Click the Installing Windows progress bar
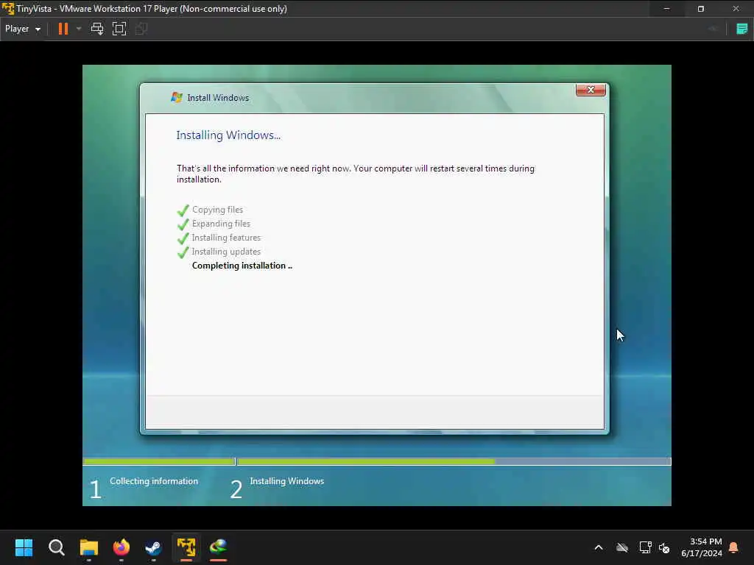 (454, 462)
